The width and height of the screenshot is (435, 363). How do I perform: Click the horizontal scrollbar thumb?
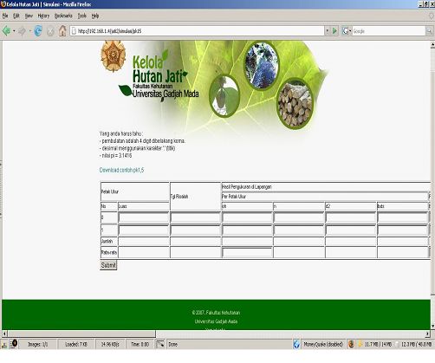82,334
